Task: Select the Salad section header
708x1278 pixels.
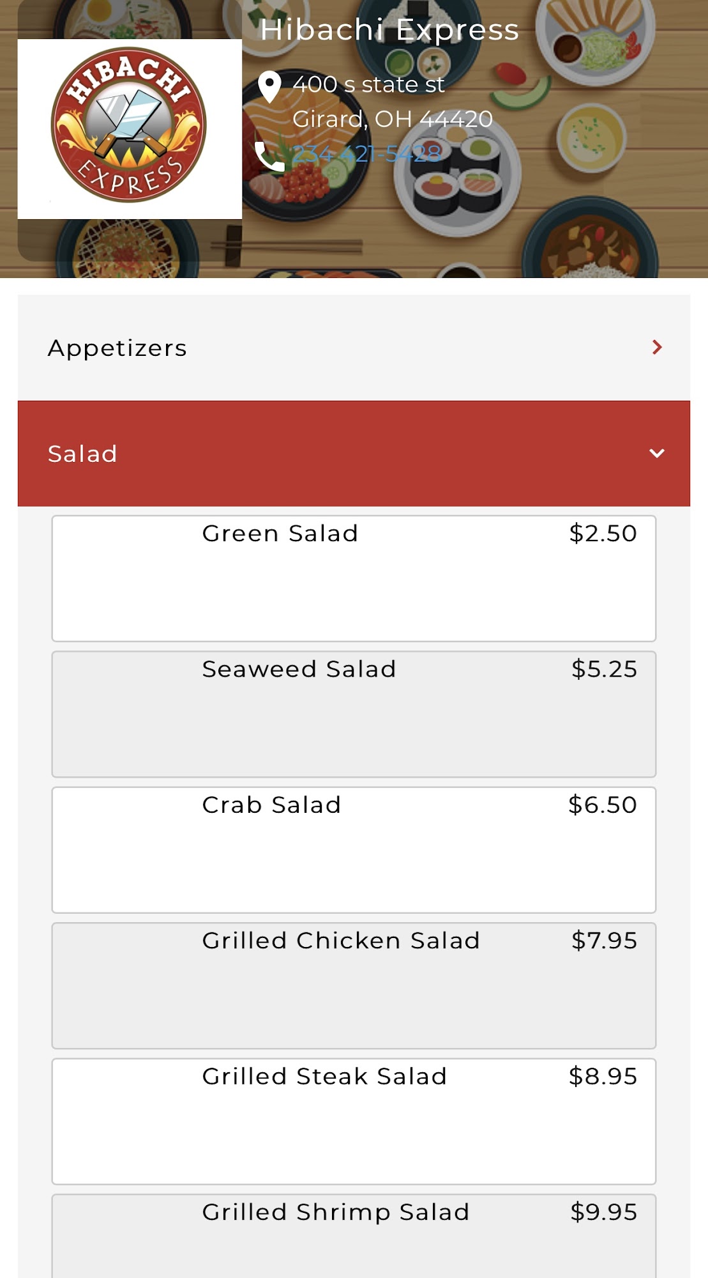Action: point(83,454)
